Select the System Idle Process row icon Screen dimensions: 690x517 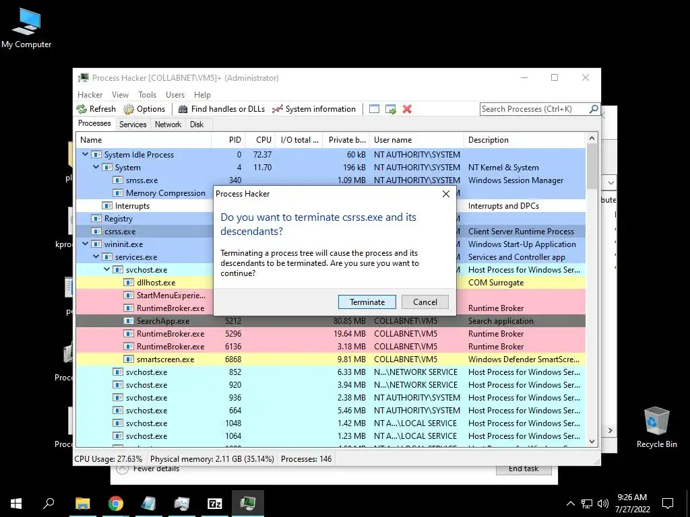(96, 155)
